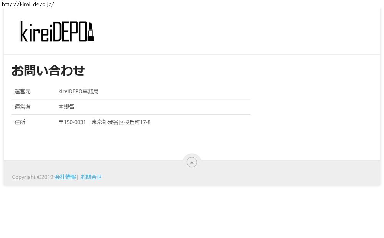Click the scroll-to-top arrow button
The height and width of the screenshot is (238, 384).
(192, 162)
